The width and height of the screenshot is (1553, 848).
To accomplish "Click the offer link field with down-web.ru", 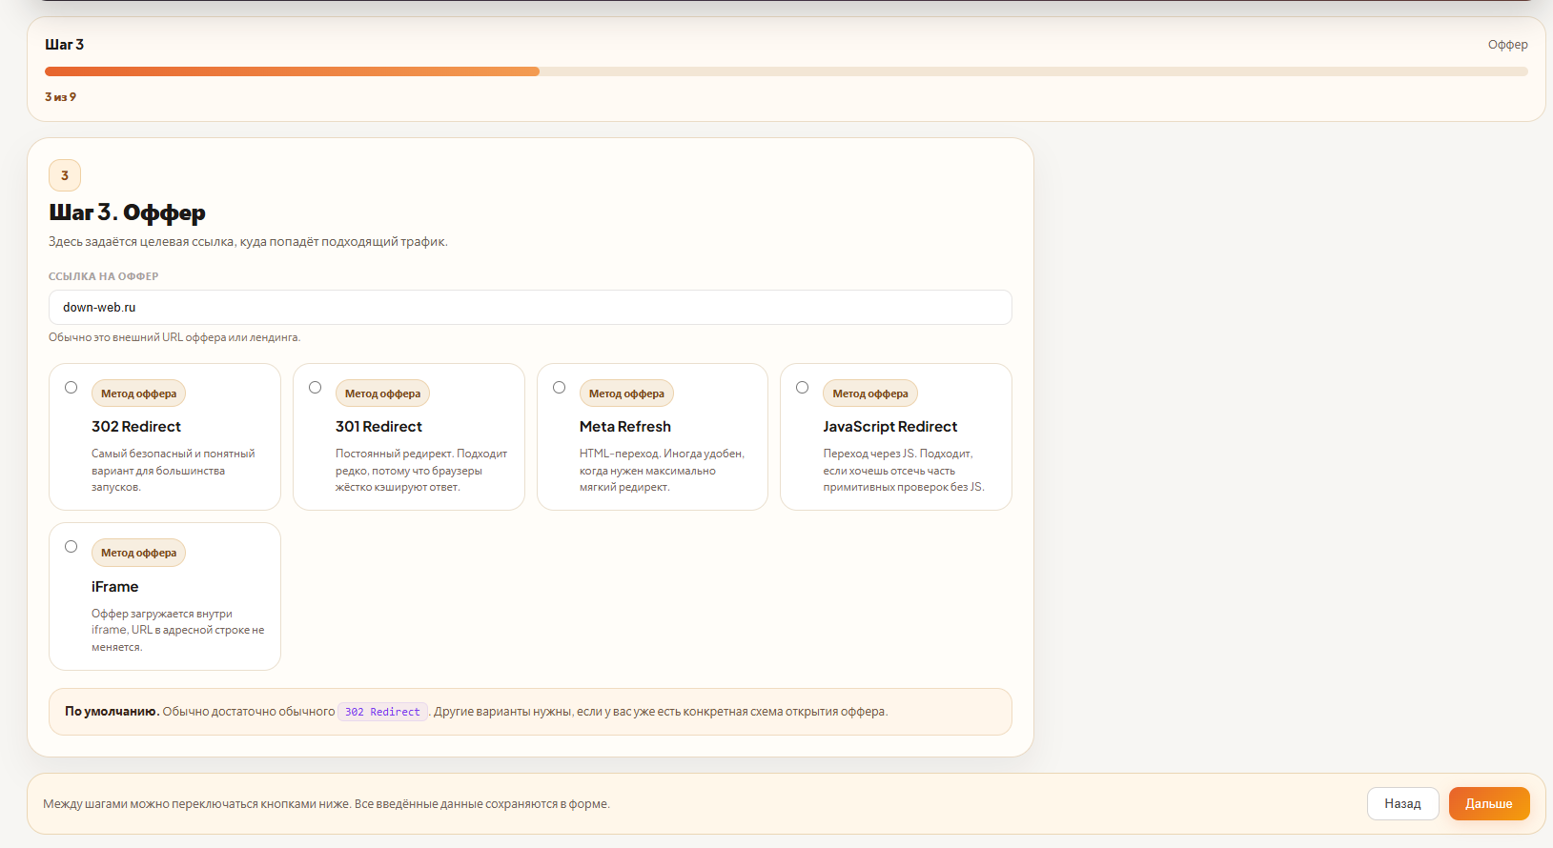I will pos(529,308).
